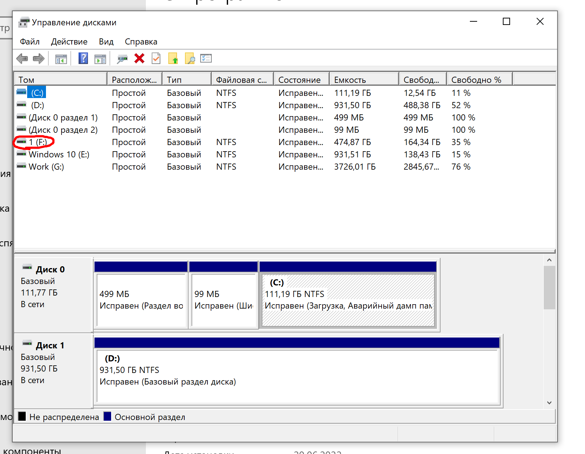This screenshot has height=454, width=585.
Task: Click the back arrow toolbar icon
Action: pos(22,58)
